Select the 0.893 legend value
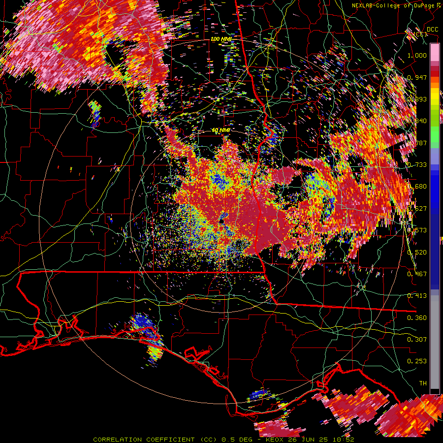Screen dimensions: 443x443 417,99
